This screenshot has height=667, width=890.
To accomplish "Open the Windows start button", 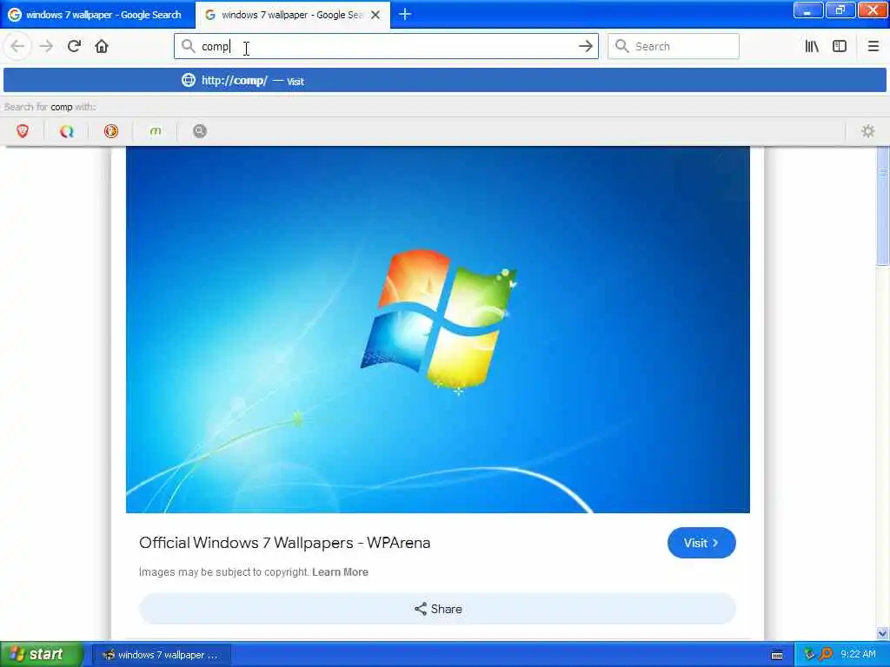I will click(x=42, y=655).
